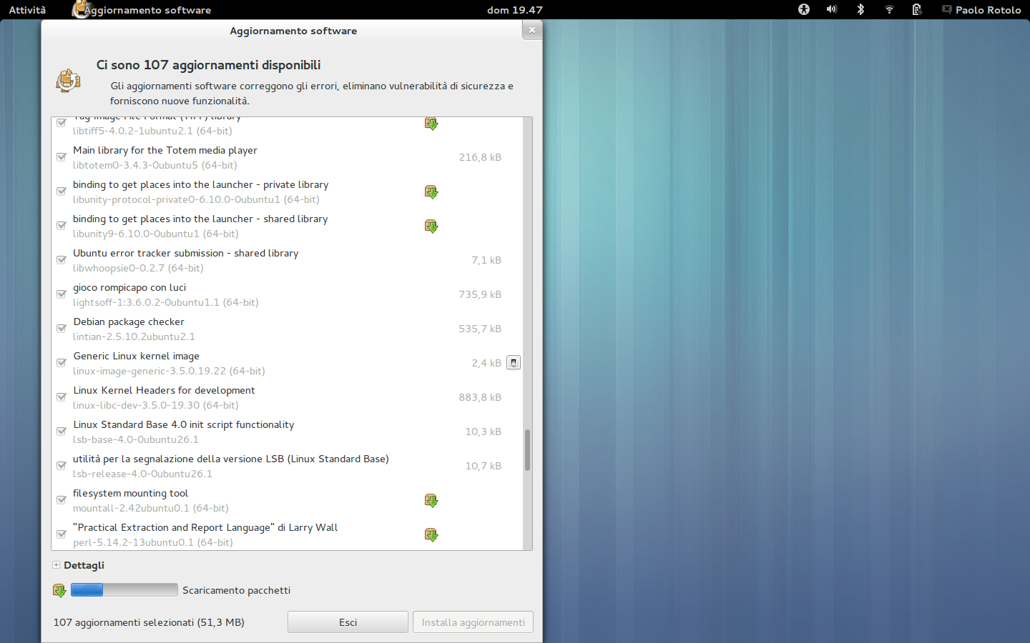Screen dimensions: 1030x643
Task: Click the download progress bar
Action: pos(124,589)
